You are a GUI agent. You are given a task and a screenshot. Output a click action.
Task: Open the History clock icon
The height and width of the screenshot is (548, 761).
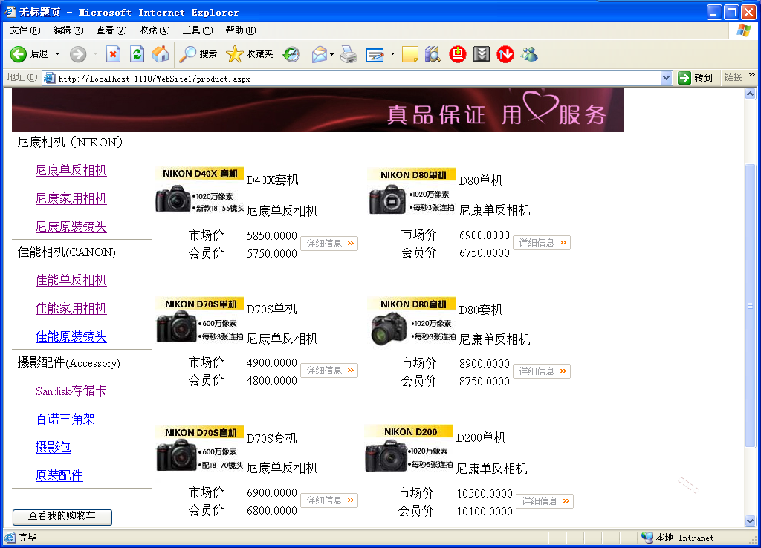[x=291, y=53]
